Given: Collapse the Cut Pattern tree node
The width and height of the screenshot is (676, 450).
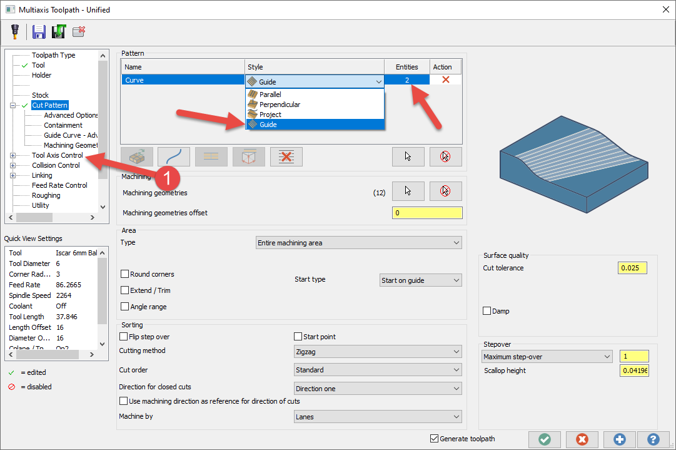Looking at the screenshot, I should pos(13,105).
